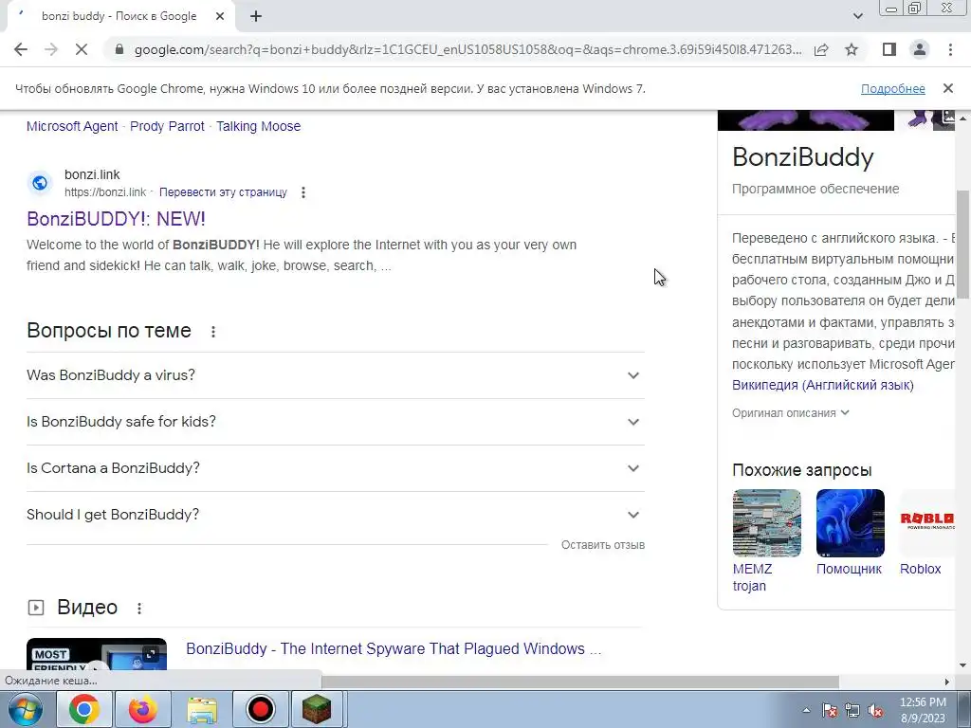Click the site lock icon in address bar

coord(119,49)
